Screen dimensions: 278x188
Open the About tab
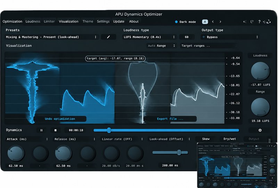pyautogui.click(x=134, y=22)
